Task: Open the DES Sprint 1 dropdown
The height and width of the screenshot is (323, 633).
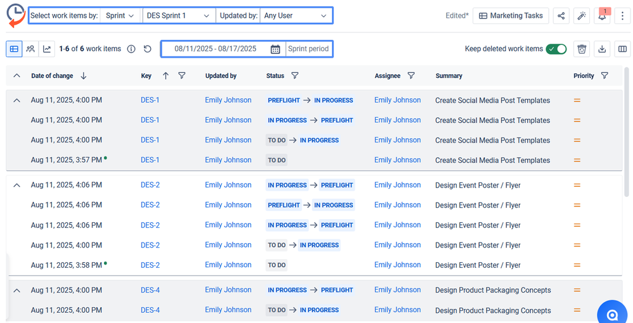Action: [x=178, y=16]
